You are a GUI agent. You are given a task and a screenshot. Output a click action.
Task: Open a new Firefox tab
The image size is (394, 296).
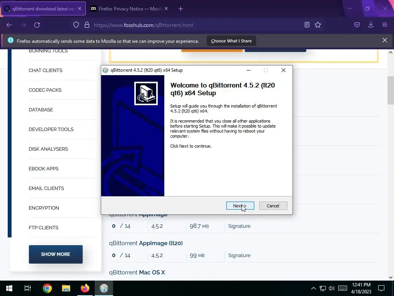click(x=181, y=9)
